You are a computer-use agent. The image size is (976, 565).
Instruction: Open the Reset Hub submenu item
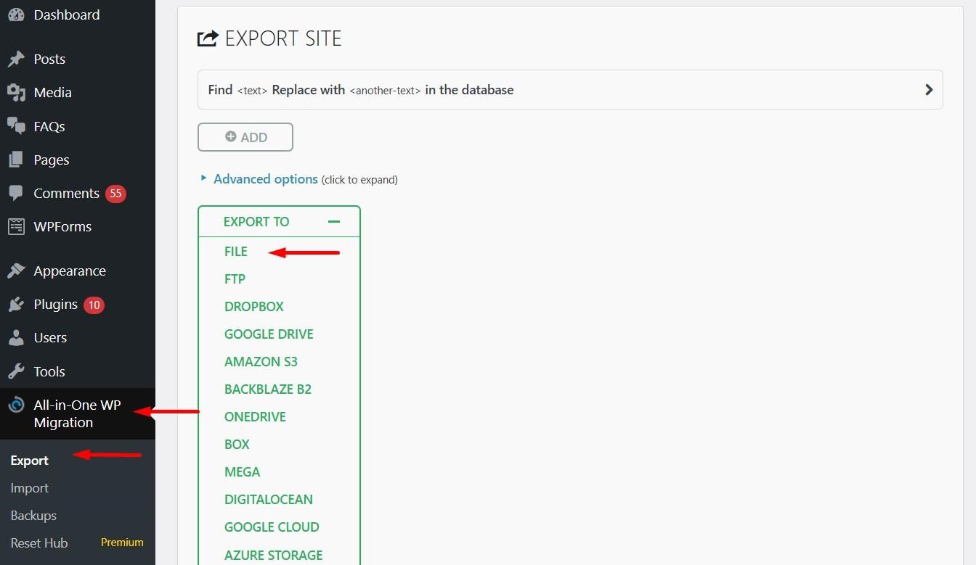(39, 543)
